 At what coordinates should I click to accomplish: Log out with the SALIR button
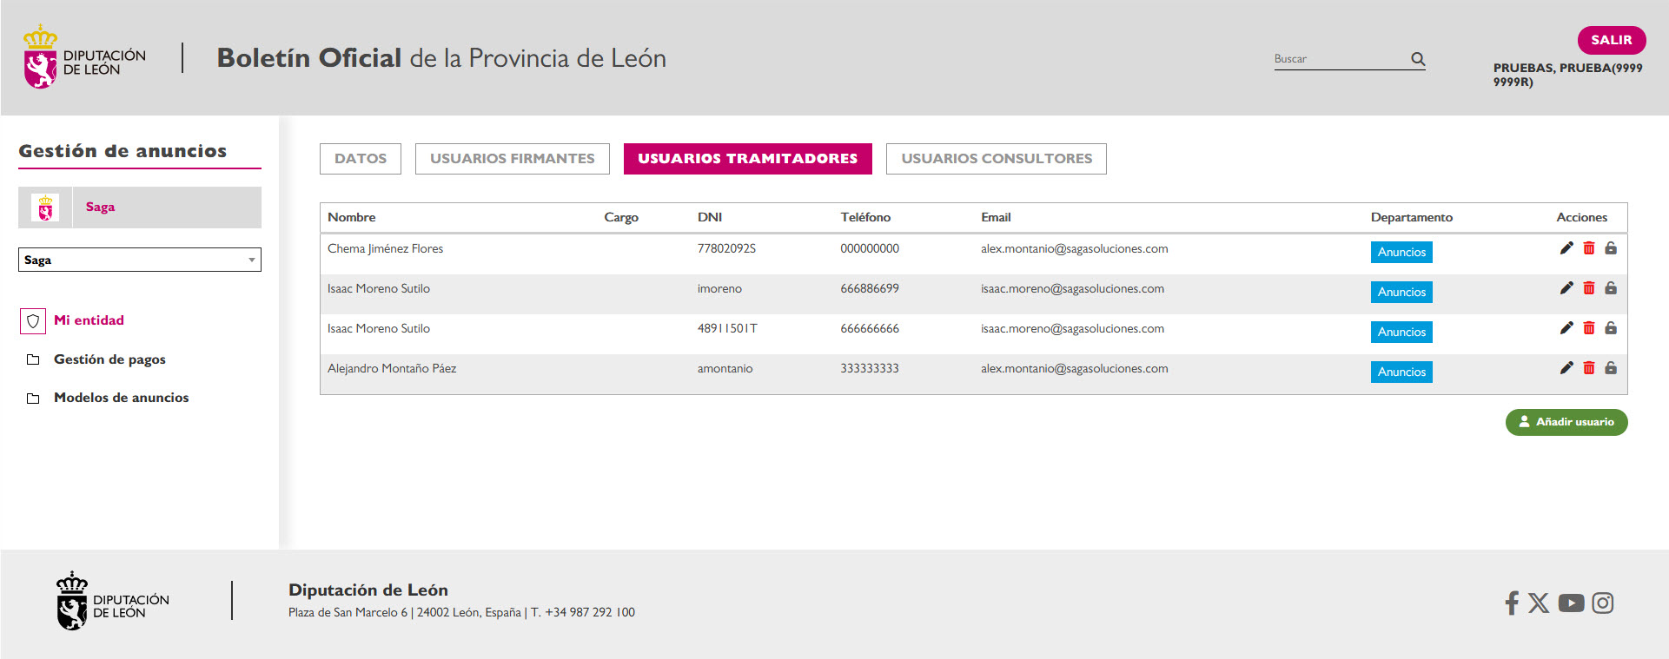pos(1611,40)
